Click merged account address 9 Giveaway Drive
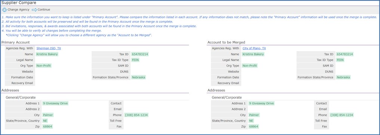The image size is (380, 135). point(262,103)
